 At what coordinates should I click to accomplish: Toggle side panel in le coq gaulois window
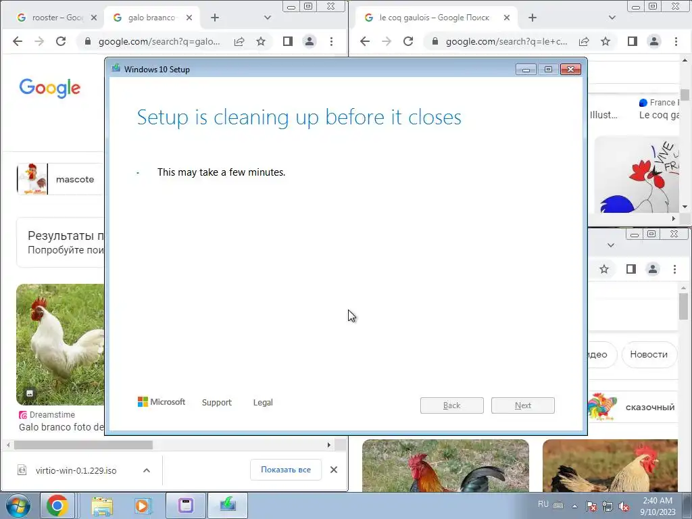[632, 41]
